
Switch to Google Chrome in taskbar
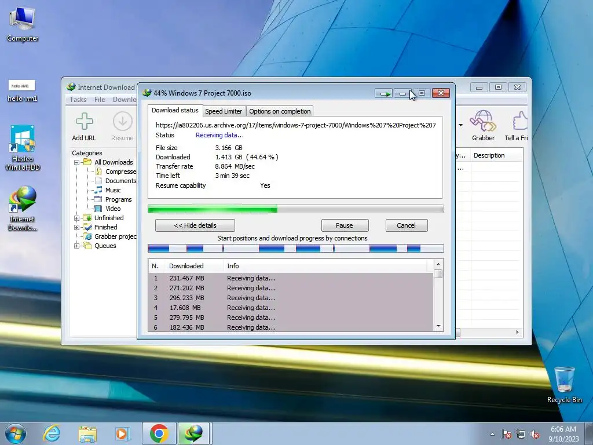click(x=159, y=433)
